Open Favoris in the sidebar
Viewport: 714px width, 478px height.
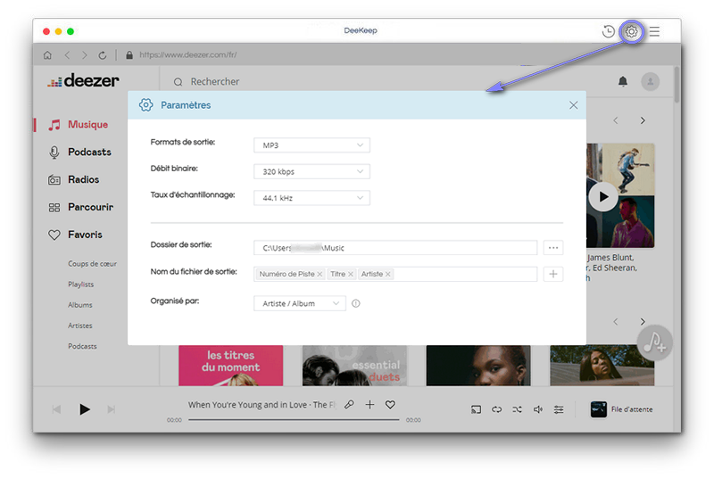[x=75, y=235]
